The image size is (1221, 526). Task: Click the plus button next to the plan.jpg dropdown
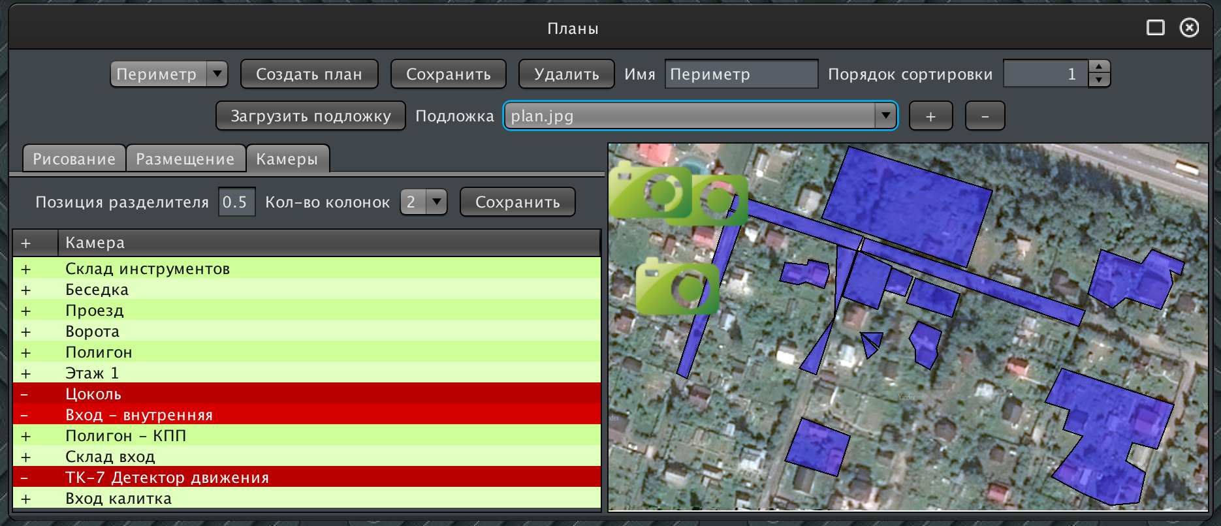point(930,116)
